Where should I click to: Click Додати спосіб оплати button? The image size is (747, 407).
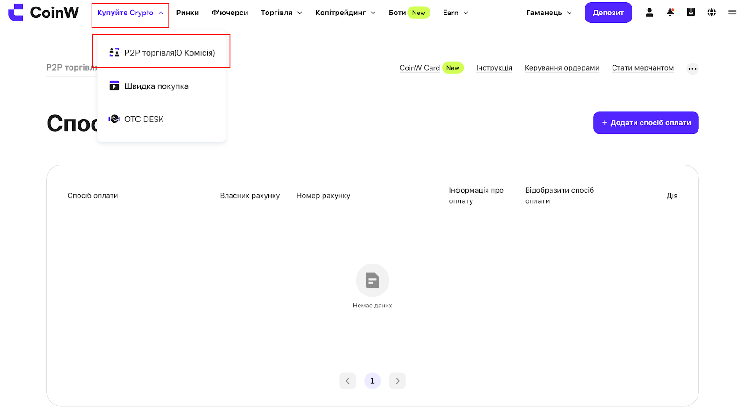[646, 122]
